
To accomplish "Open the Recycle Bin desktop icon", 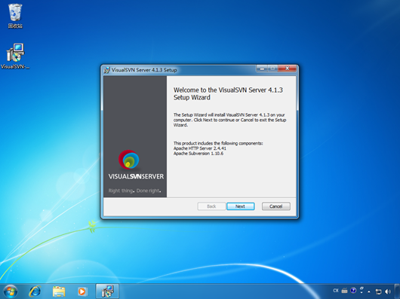I will pyautogui.click(x=15, y=16).
